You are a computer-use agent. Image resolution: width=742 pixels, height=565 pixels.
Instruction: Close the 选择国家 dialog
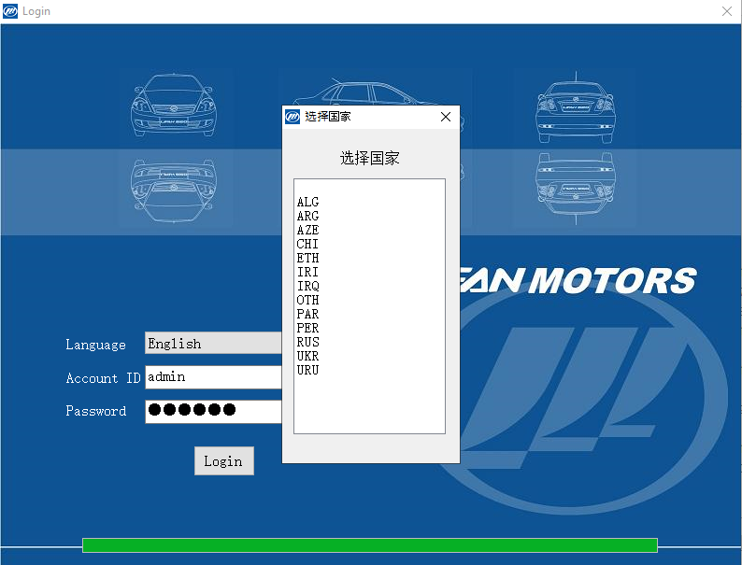446,117
